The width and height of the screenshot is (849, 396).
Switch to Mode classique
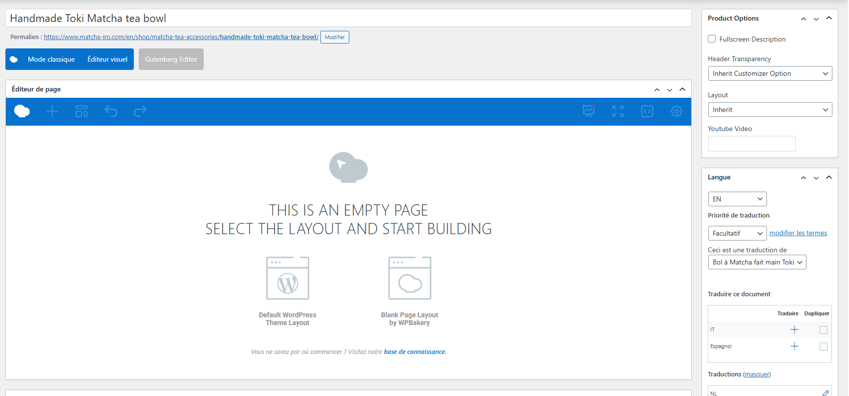pos(51,59)
